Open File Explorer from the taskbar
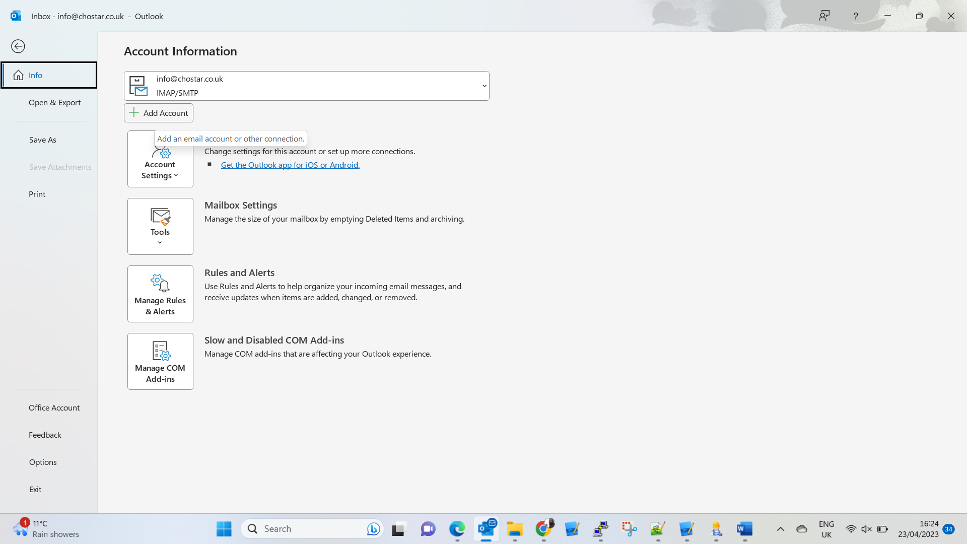Screen dimensions: 967x544 pyautogui.click(x=515, y=529)
